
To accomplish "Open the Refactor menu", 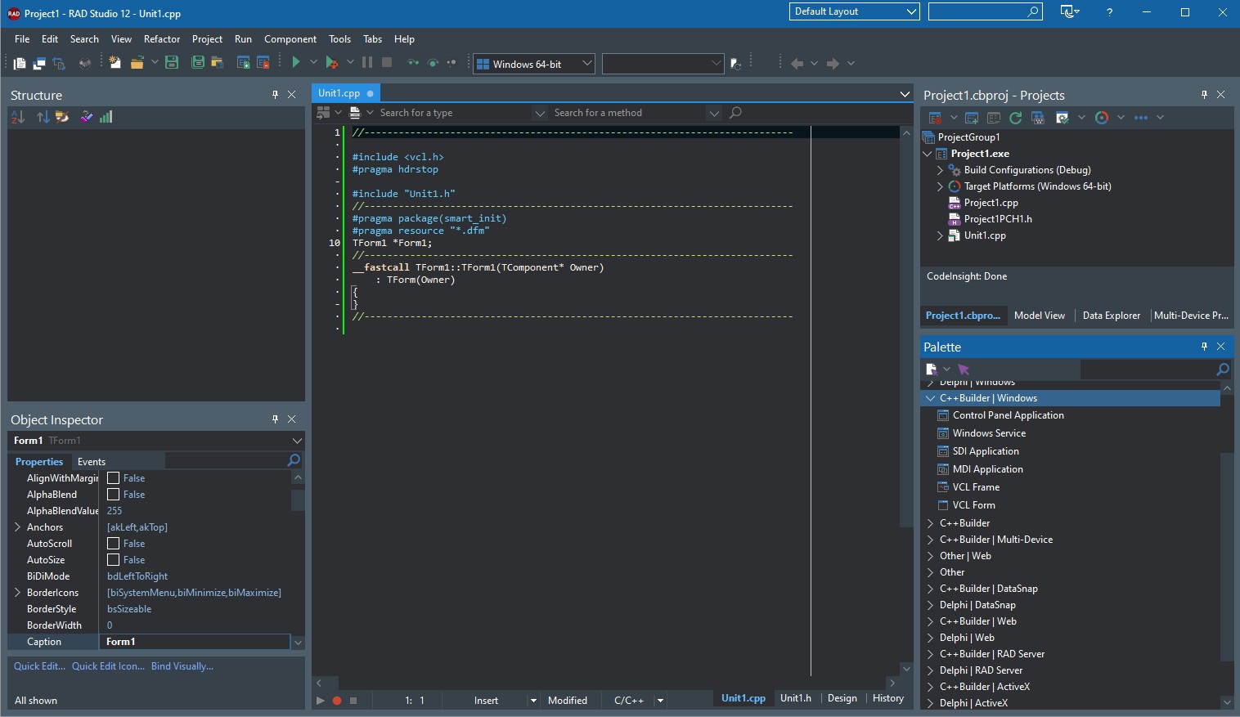I will 162,39.
